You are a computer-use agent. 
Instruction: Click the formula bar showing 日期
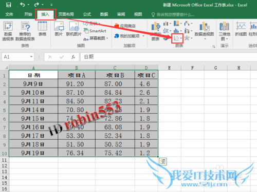(169, 57)
